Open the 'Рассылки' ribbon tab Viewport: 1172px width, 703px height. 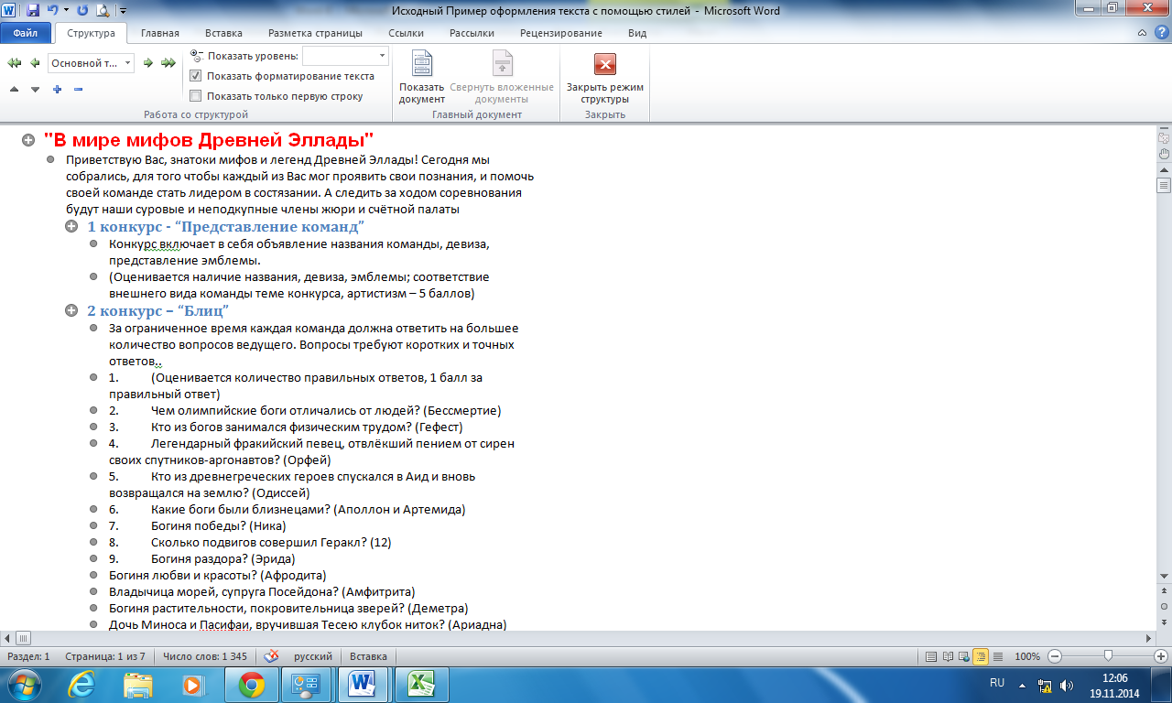coord(472,33)
